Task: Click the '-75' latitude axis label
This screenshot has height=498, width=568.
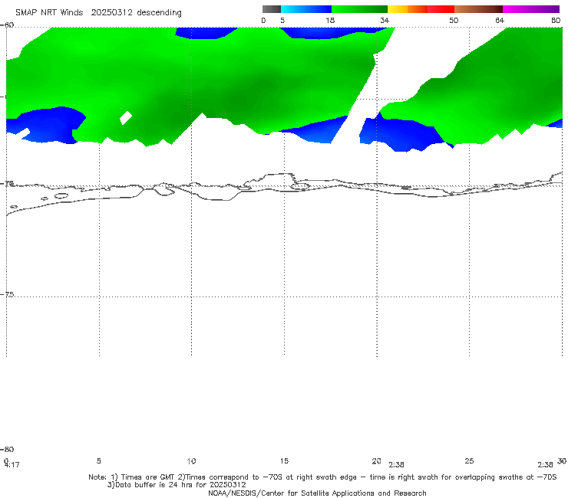Action: (8, 294)
